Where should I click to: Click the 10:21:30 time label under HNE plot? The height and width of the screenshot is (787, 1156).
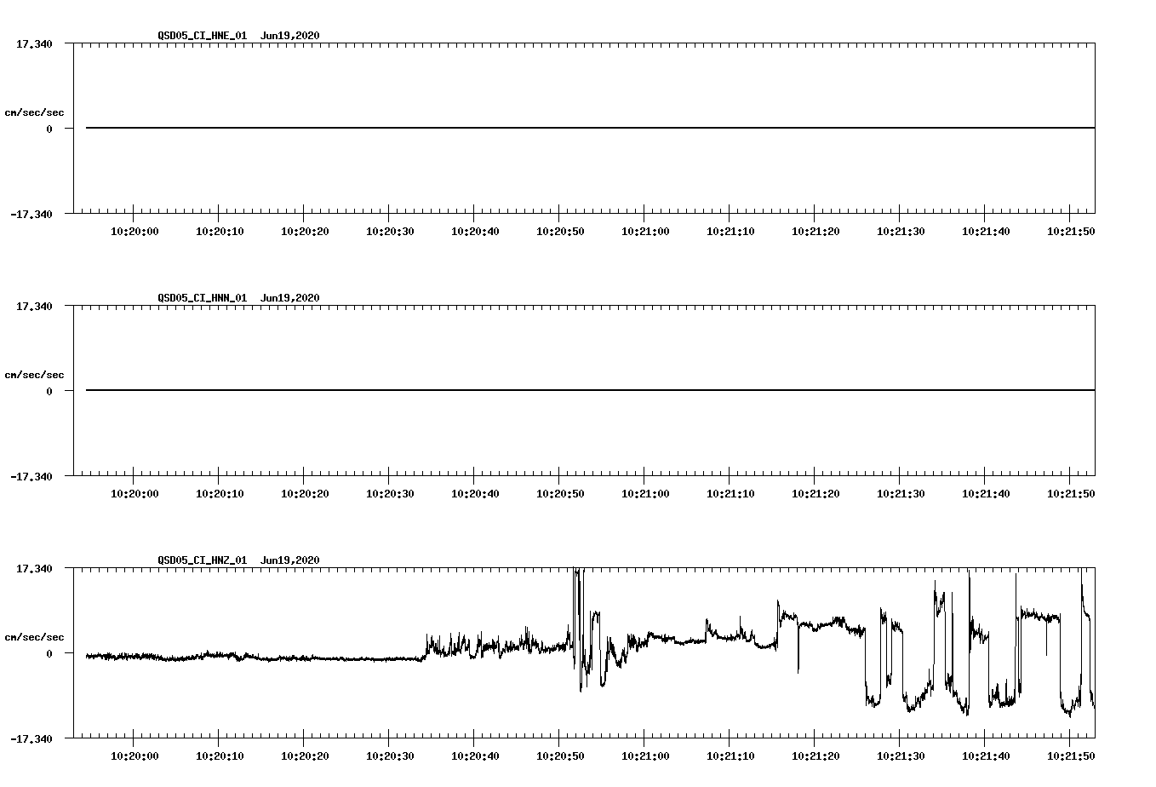(x=901, y=232)
